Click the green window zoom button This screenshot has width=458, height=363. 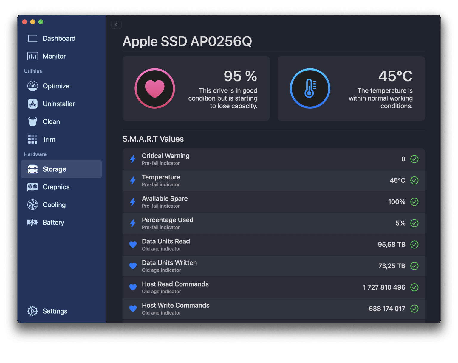41,22
